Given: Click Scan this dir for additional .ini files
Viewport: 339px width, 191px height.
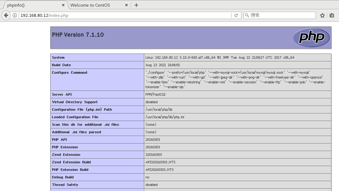Looking at the screenshot, I should click(x=86, y=125).
